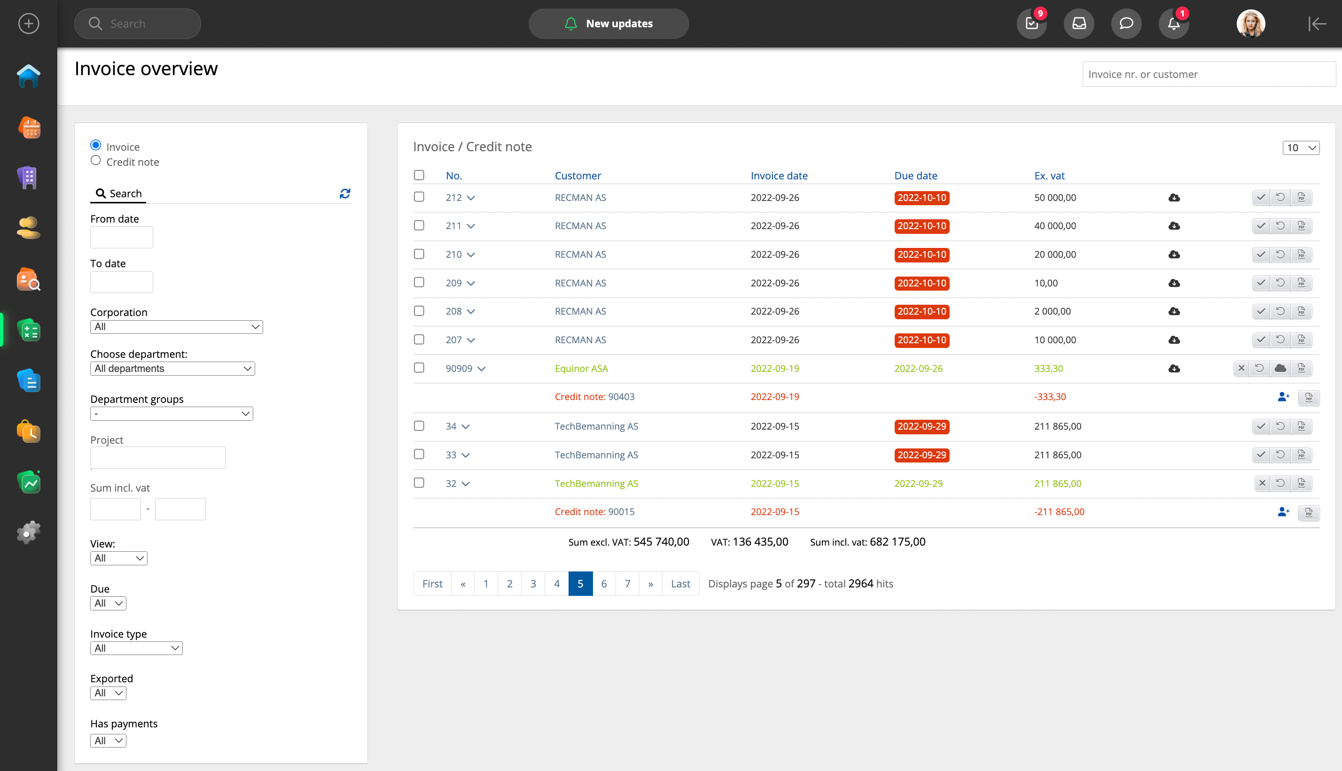Click the notifications bell icon
Image resolution: width=1342 pixels, height=771 pixels.
tap(1173, 24)
